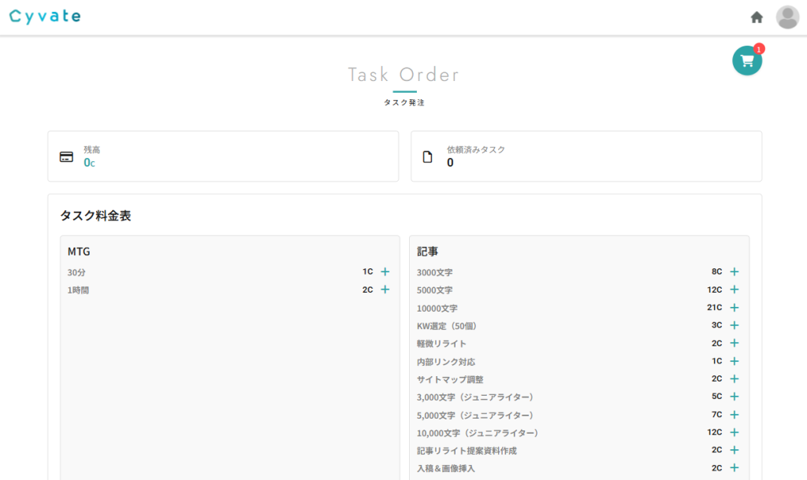Add 3000文字 article task to cart
The image size is (807, 480).
[734, 271]
